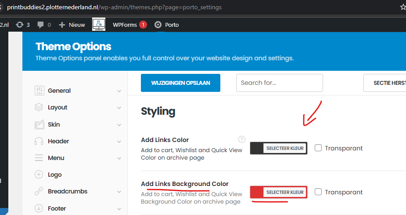
Task: Expand the General section chevron
Action: tap(119, 91)
